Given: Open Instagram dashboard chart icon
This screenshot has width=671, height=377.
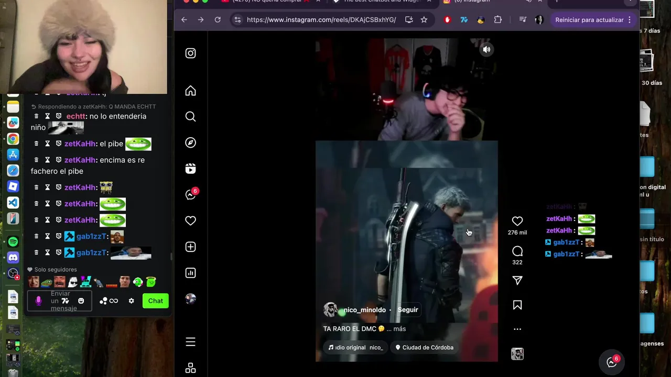Looking at the screenshot, I should coord(190,273).
